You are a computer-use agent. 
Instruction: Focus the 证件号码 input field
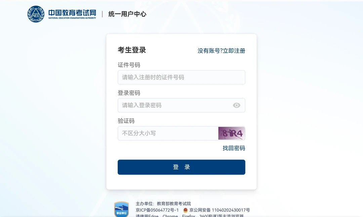(x=181, y=77)
